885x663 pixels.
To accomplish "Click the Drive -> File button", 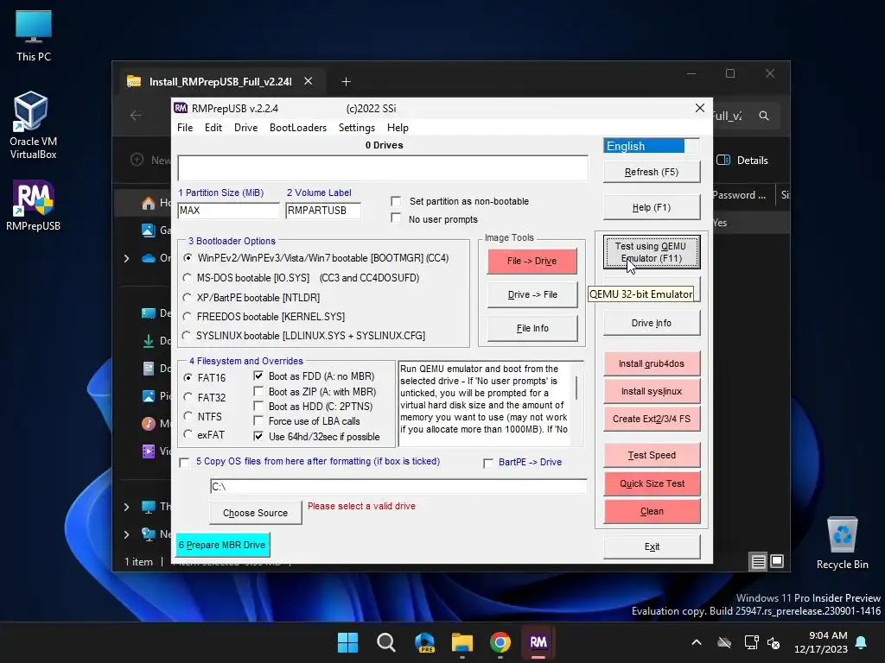I will (x=532, y=295).
